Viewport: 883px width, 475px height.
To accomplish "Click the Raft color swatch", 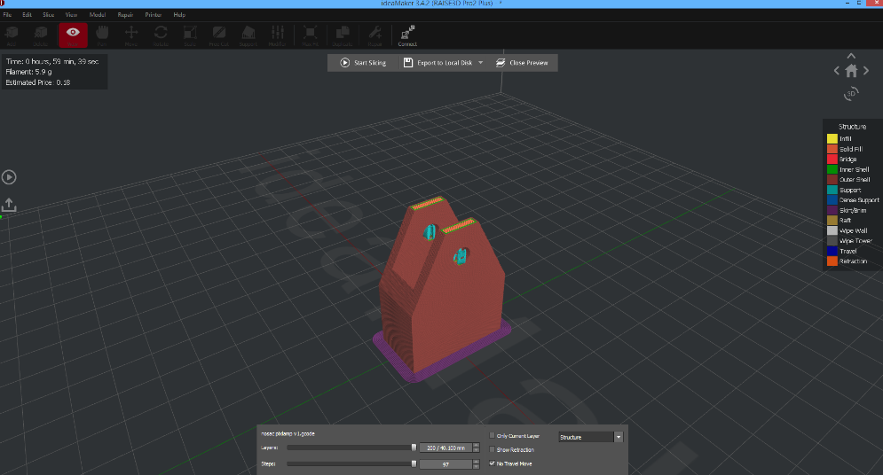I will coord(832,221).
